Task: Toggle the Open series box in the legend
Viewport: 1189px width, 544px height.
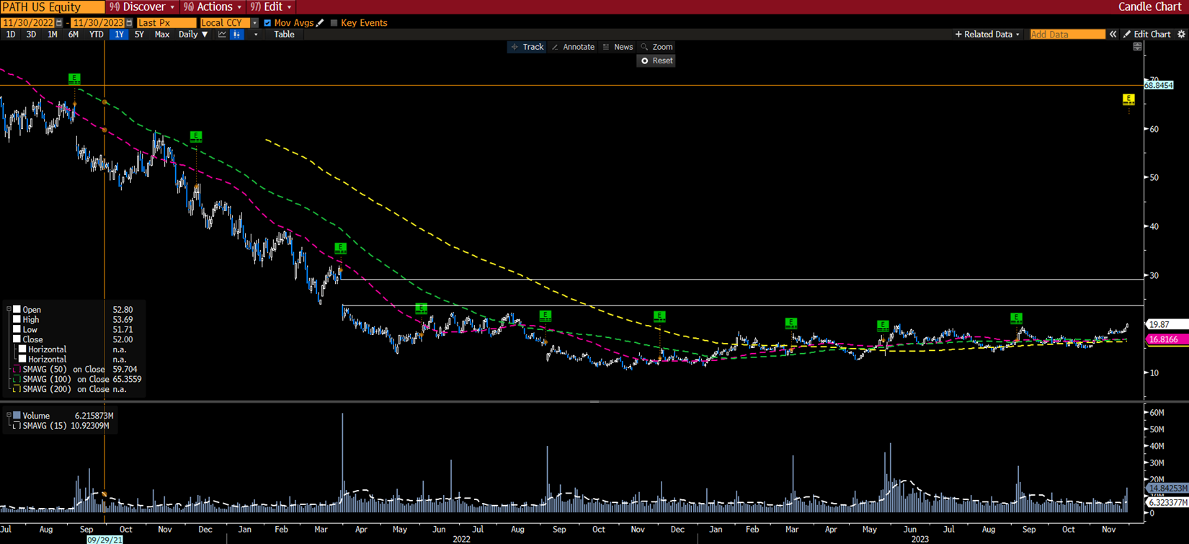Action: pos(17,310)
